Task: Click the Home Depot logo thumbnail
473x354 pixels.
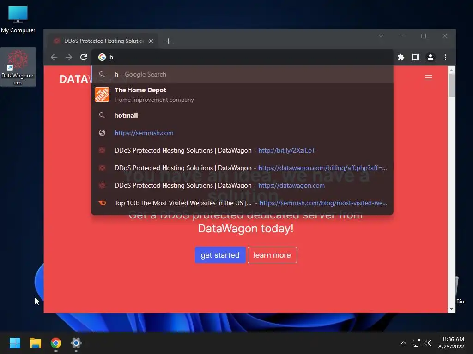Action: click(102, 94)
